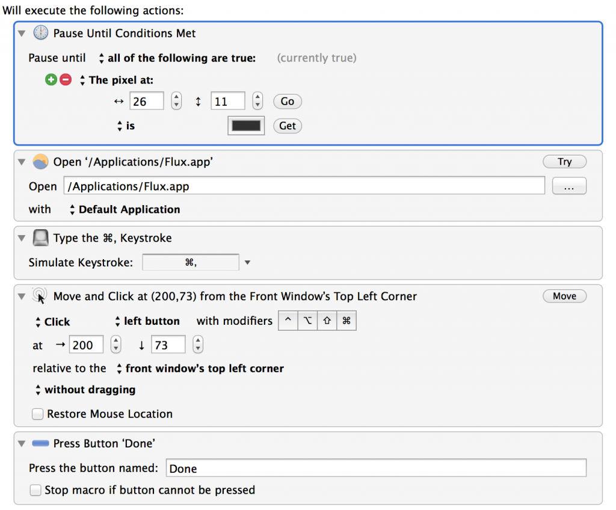Click the clock icon of Pause action

(40, 34)
